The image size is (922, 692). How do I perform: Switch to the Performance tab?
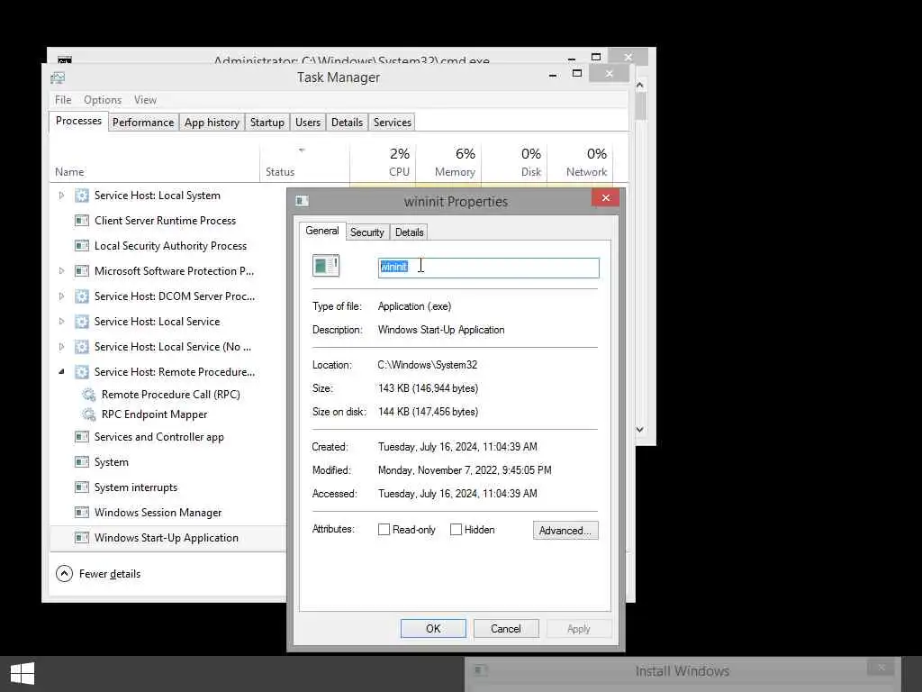tap(143, 123)
